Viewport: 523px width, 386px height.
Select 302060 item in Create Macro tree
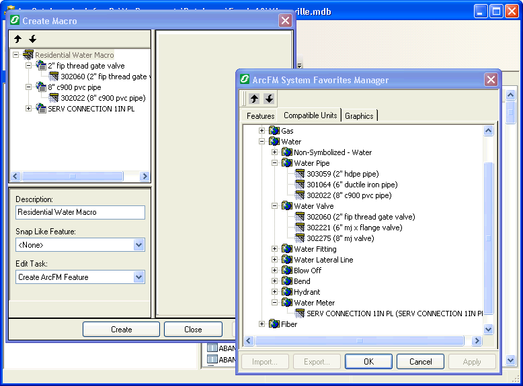pos(105,77)
